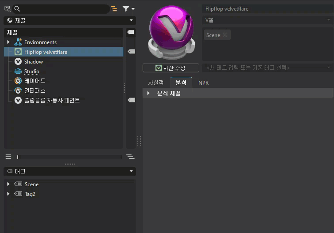Open the filter funnel dropdown
This screenshot has width=334, height=233.
pos(129,9)
